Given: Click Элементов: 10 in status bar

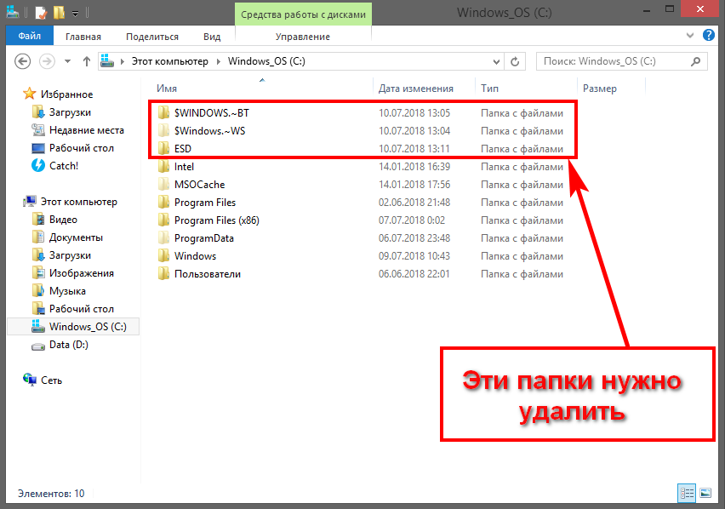Looking at the screenshot, I should [51, 494].
